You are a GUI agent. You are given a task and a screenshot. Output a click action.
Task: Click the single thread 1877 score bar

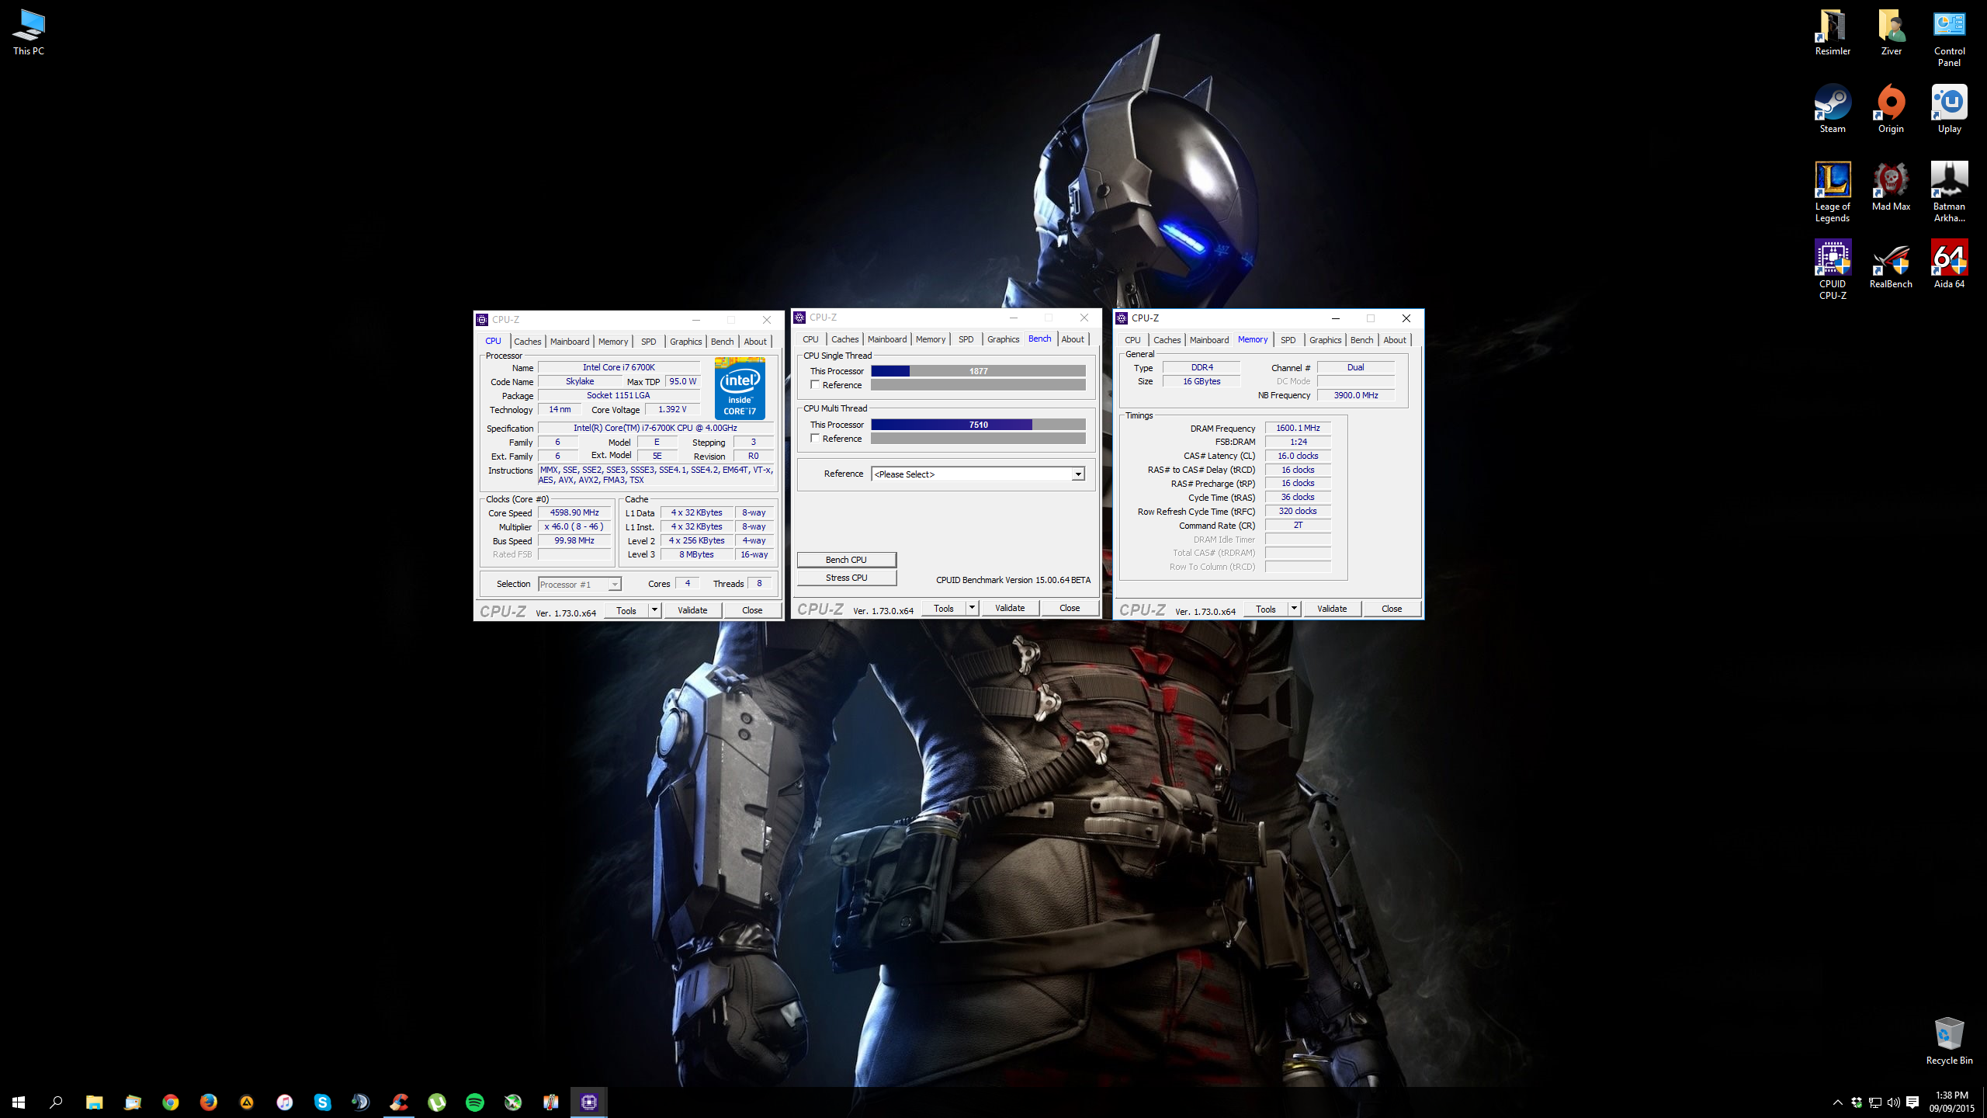(x=978, y=371)
